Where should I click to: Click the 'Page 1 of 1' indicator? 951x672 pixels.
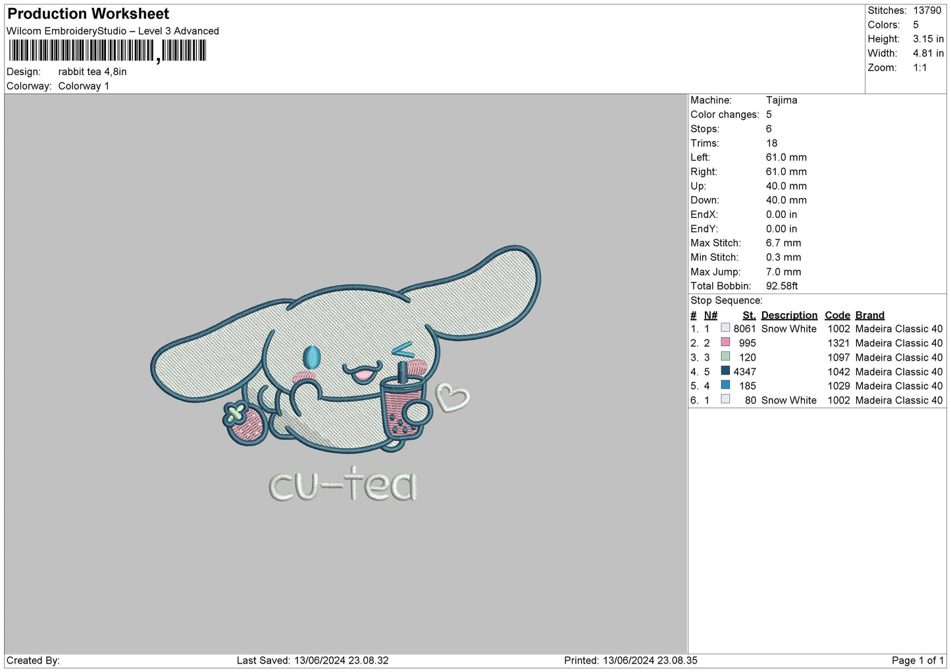click(917, 660)
